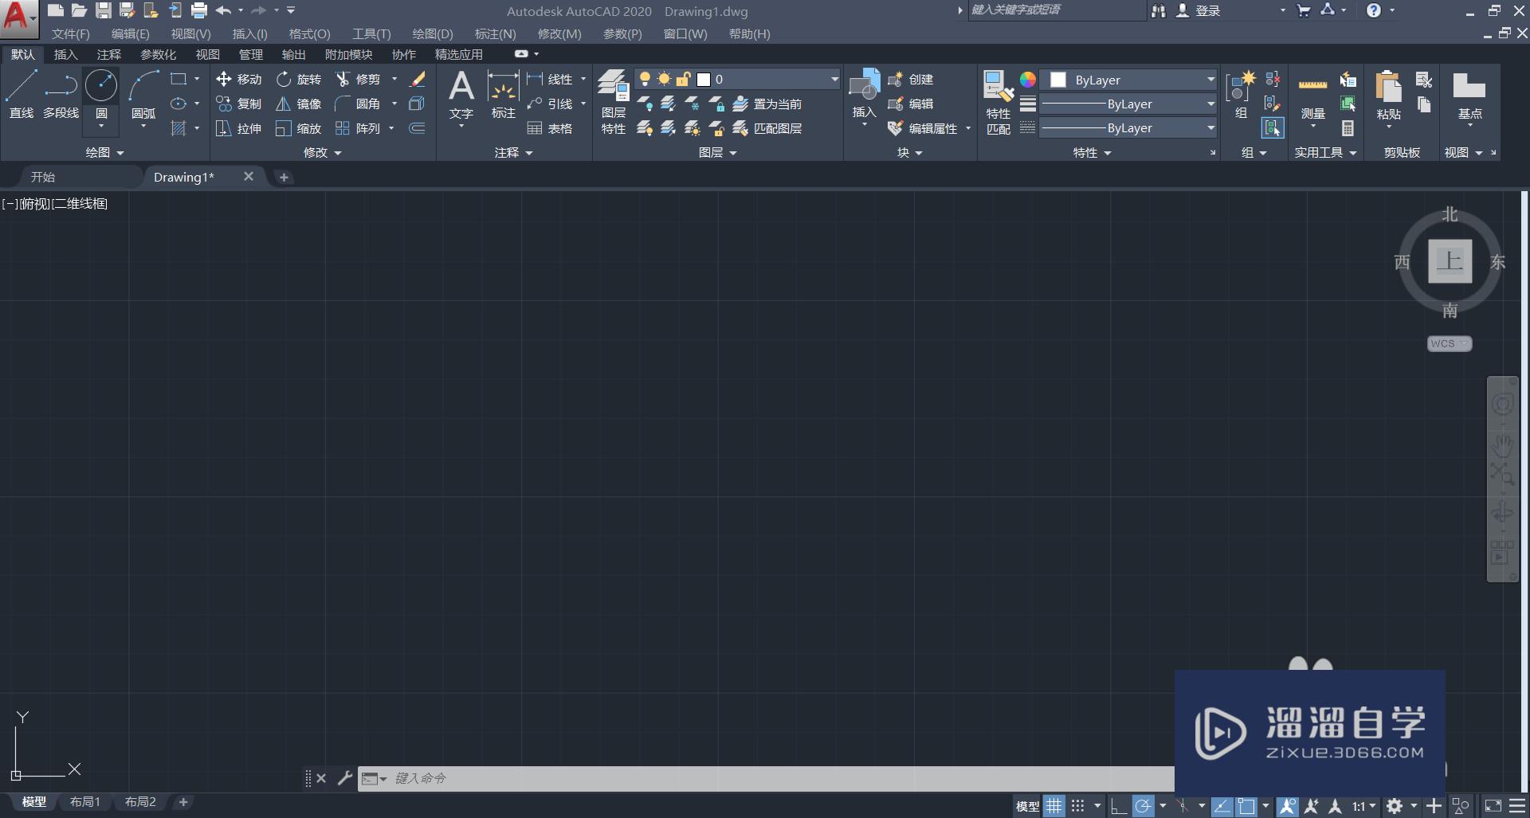Click the 登录 sign-in button

(1198, 11)
